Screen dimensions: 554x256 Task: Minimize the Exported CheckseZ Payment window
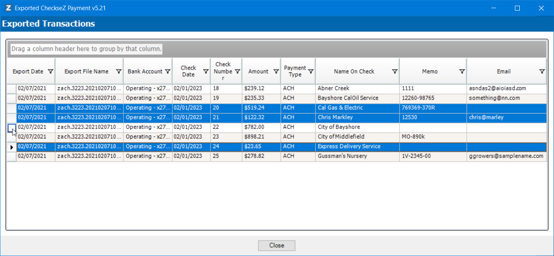tap(493, 8)
